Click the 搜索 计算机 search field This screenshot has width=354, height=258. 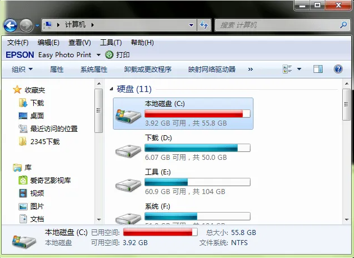277,25
